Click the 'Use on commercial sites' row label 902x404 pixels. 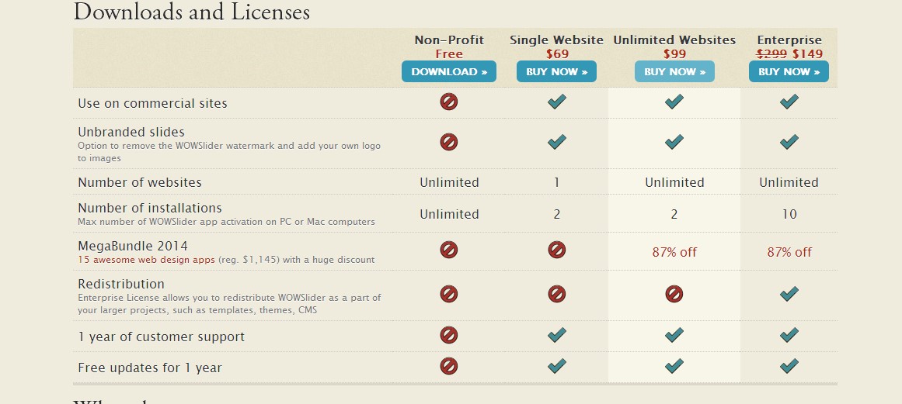pyautogui.click(x=152, y=103)
